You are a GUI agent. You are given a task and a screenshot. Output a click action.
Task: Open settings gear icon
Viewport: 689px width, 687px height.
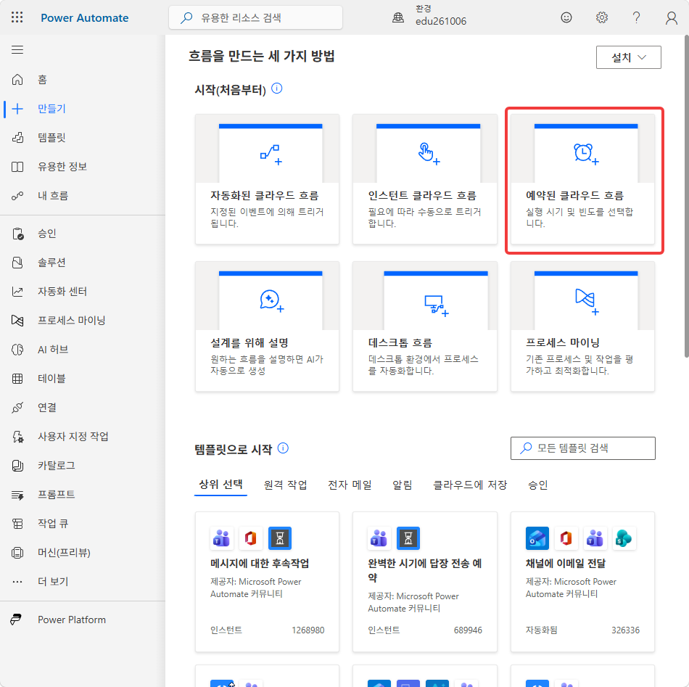601,17
